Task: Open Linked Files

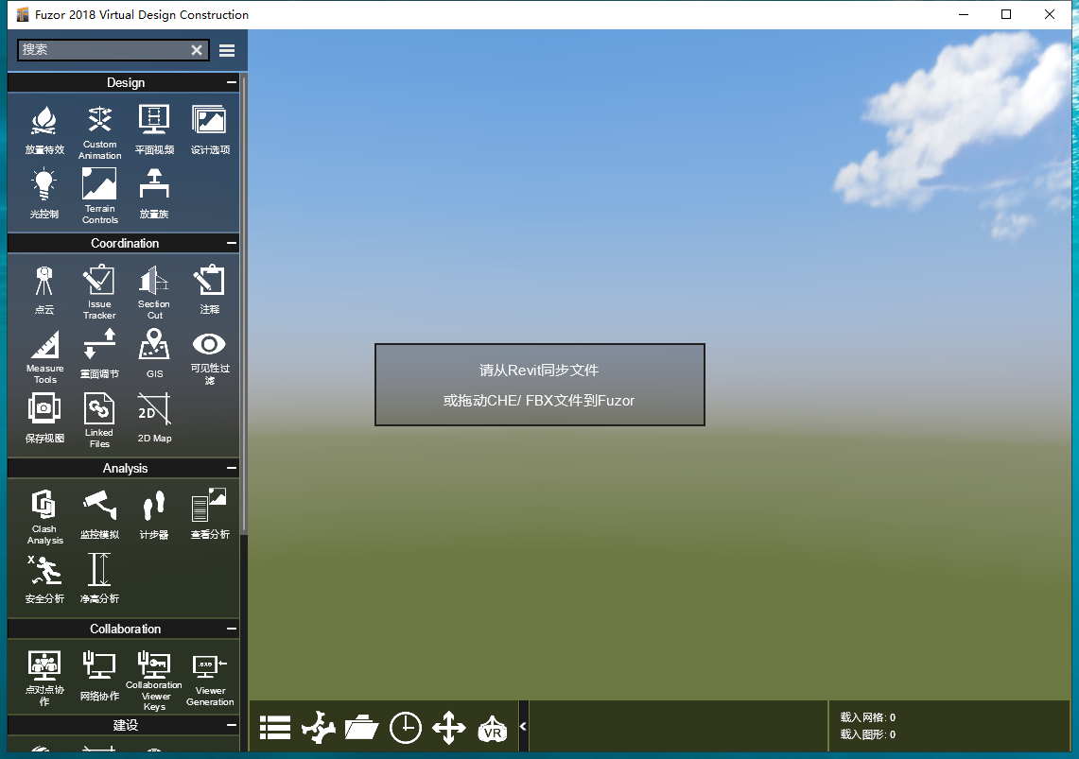Action: pyautogui.click(x=100, y=420)
